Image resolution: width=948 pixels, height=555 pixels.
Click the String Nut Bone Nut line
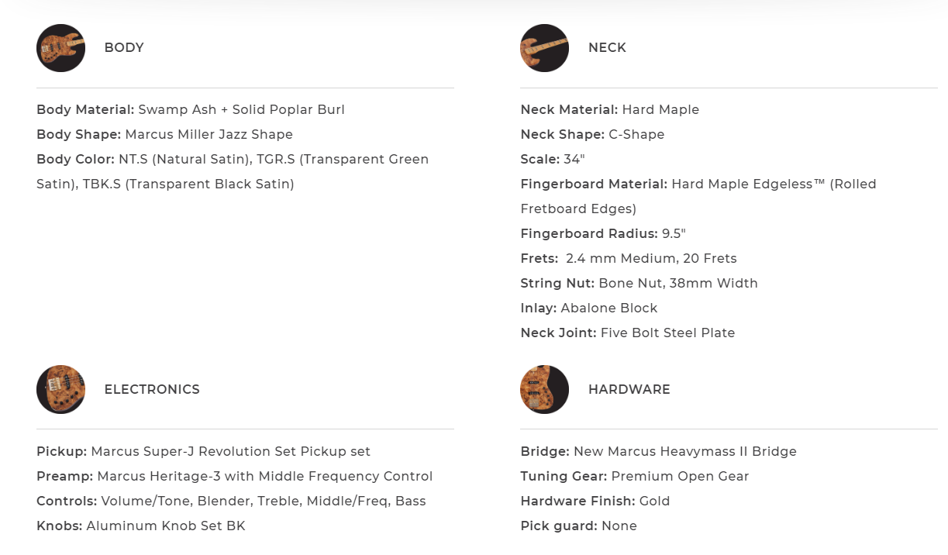click(639, 284)
